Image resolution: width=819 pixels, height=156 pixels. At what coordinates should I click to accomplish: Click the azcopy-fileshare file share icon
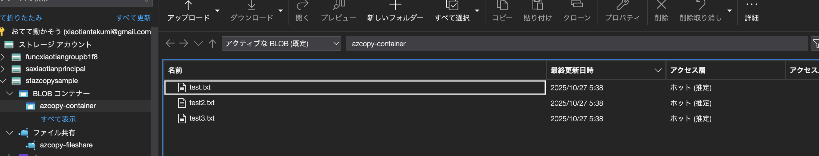pyautogui.click(x=31, y=145)
